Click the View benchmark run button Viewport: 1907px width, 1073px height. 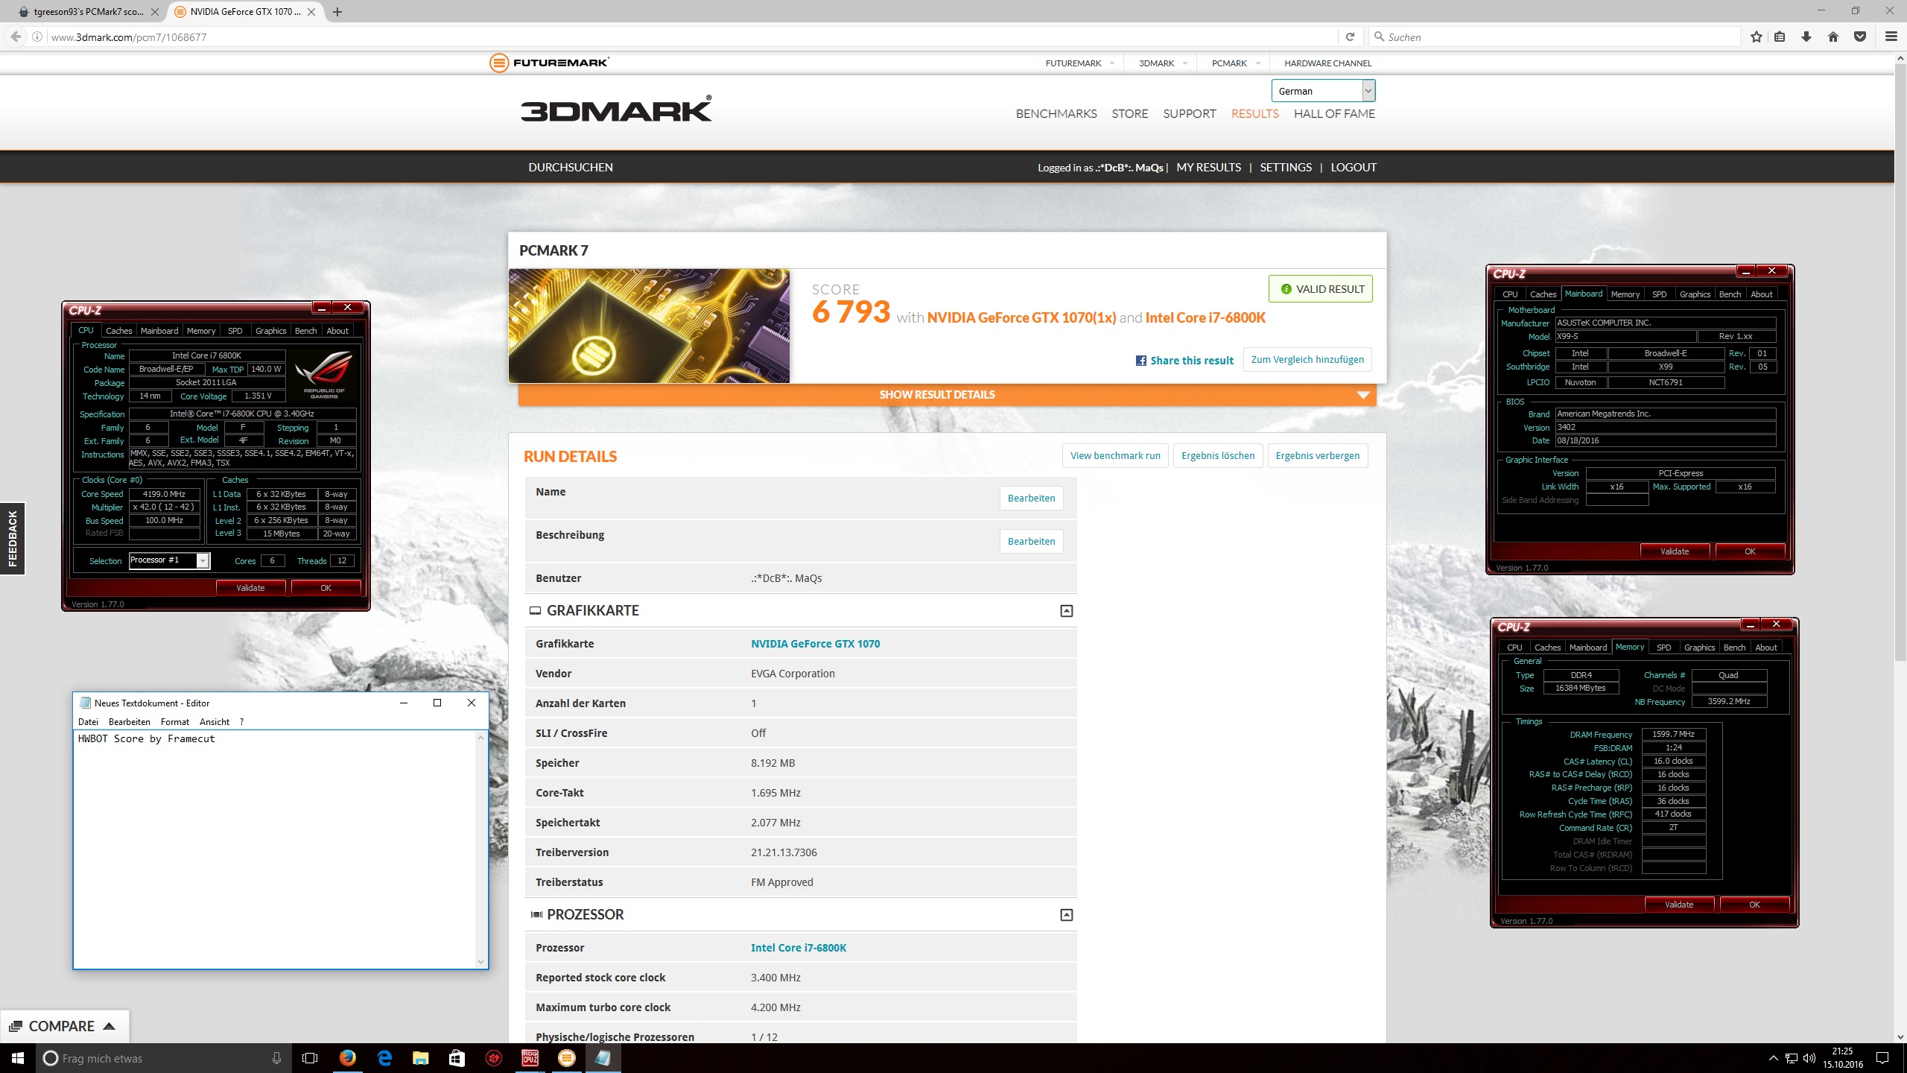pos(1115,456)
